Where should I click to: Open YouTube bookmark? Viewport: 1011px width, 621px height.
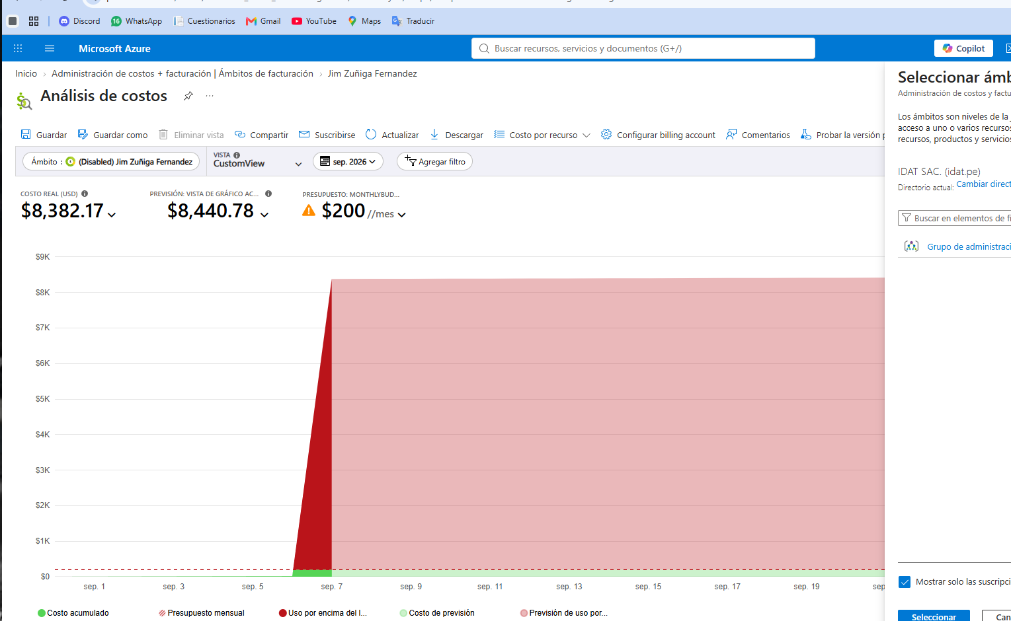(314, 21)
